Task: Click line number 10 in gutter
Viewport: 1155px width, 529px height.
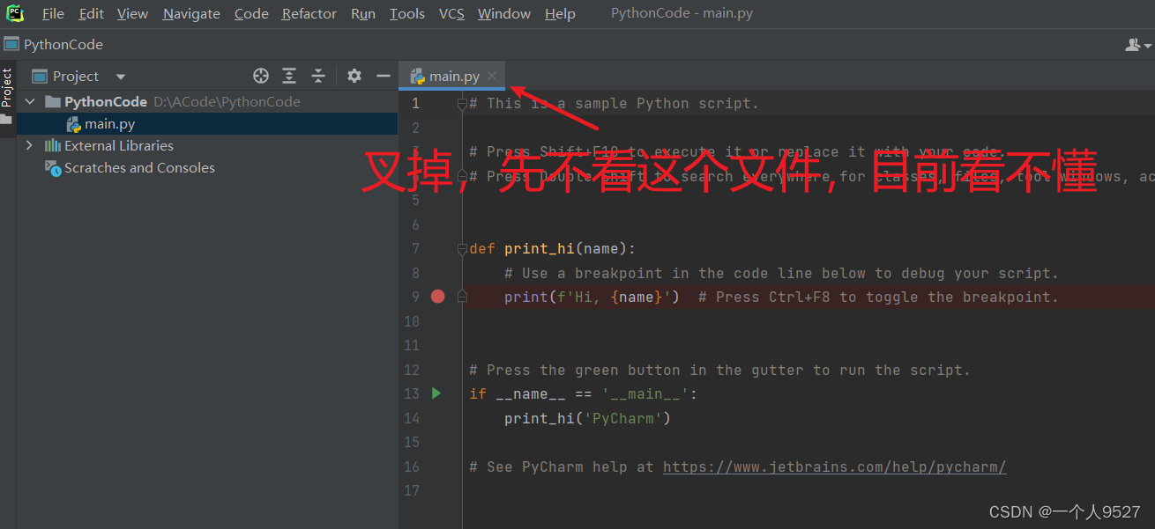Action: point(412,321)
